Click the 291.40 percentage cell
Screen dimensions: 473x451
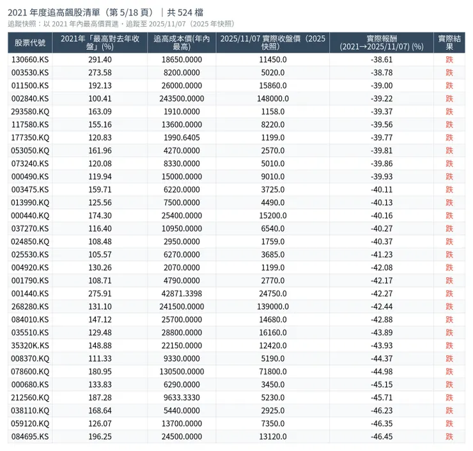click(100, 59)
